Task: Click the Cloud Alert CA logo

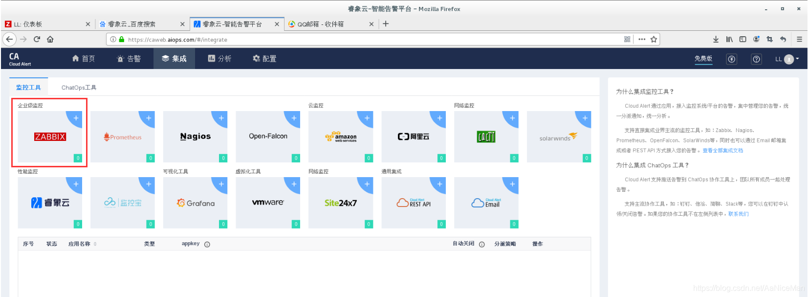Action: (20, 59)
